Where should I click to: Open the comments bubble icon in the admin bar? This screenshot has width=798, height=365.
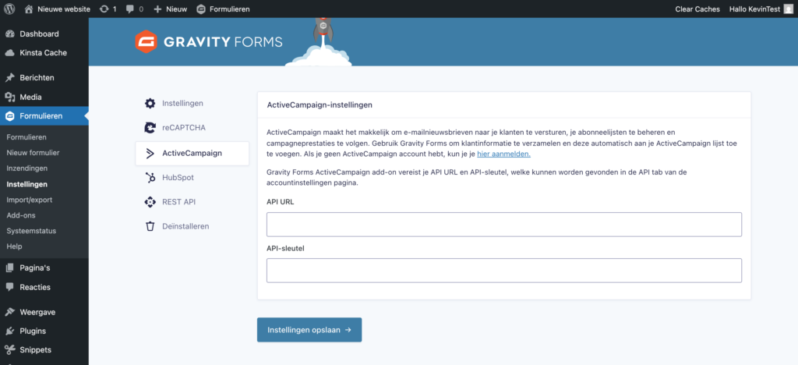[x=130, y=9]
